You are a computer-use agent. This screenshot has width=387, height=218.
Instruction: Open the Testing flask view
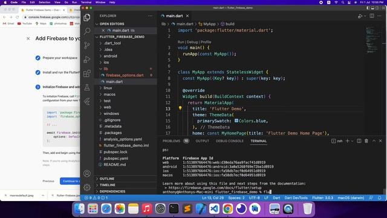pyautogui.click(x=87, y=87)
